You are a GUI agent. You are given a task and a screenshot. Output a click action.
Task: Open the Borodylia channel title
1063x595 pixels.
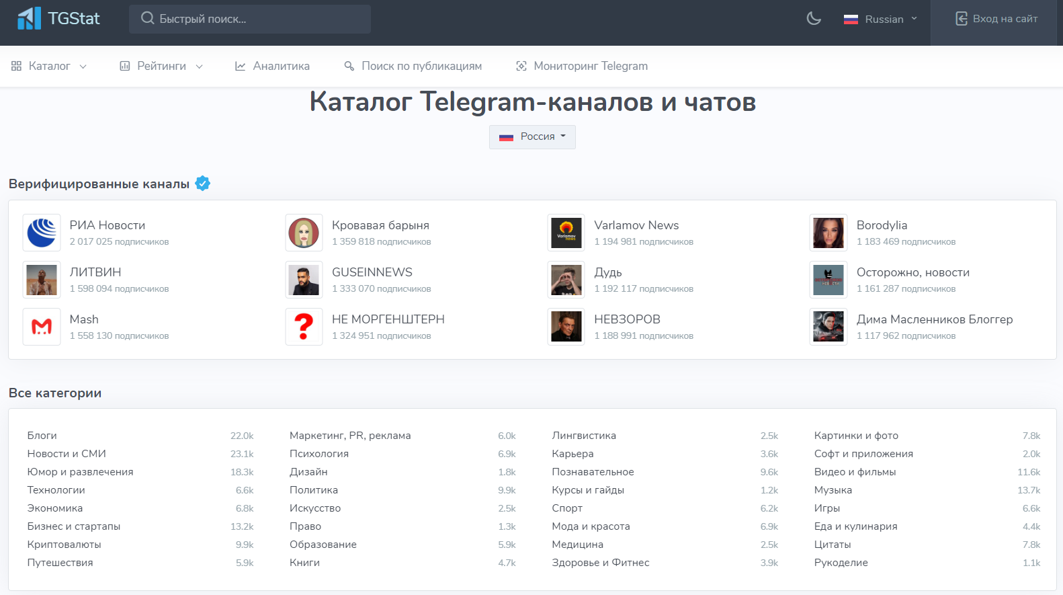pyautogui.click(x=882, y=225)
